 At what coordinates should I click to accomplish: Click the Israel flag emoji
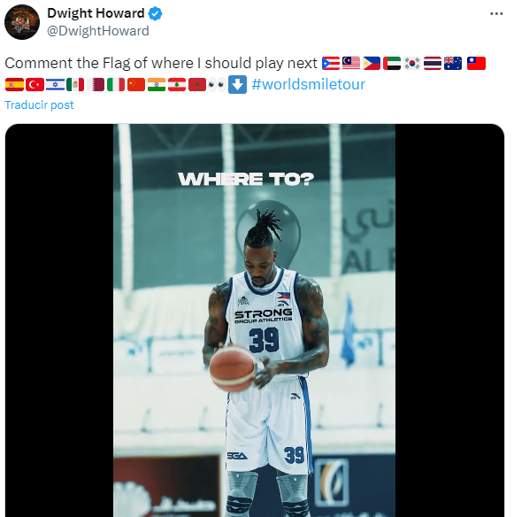tap(55, 85)
